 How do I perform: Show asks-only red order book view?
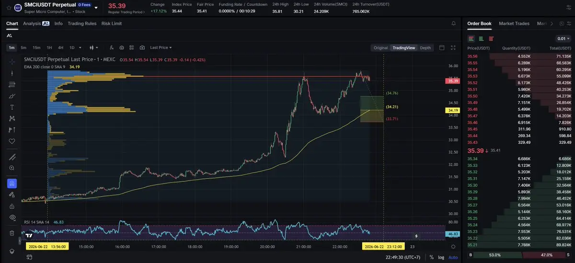coord(491,39)
